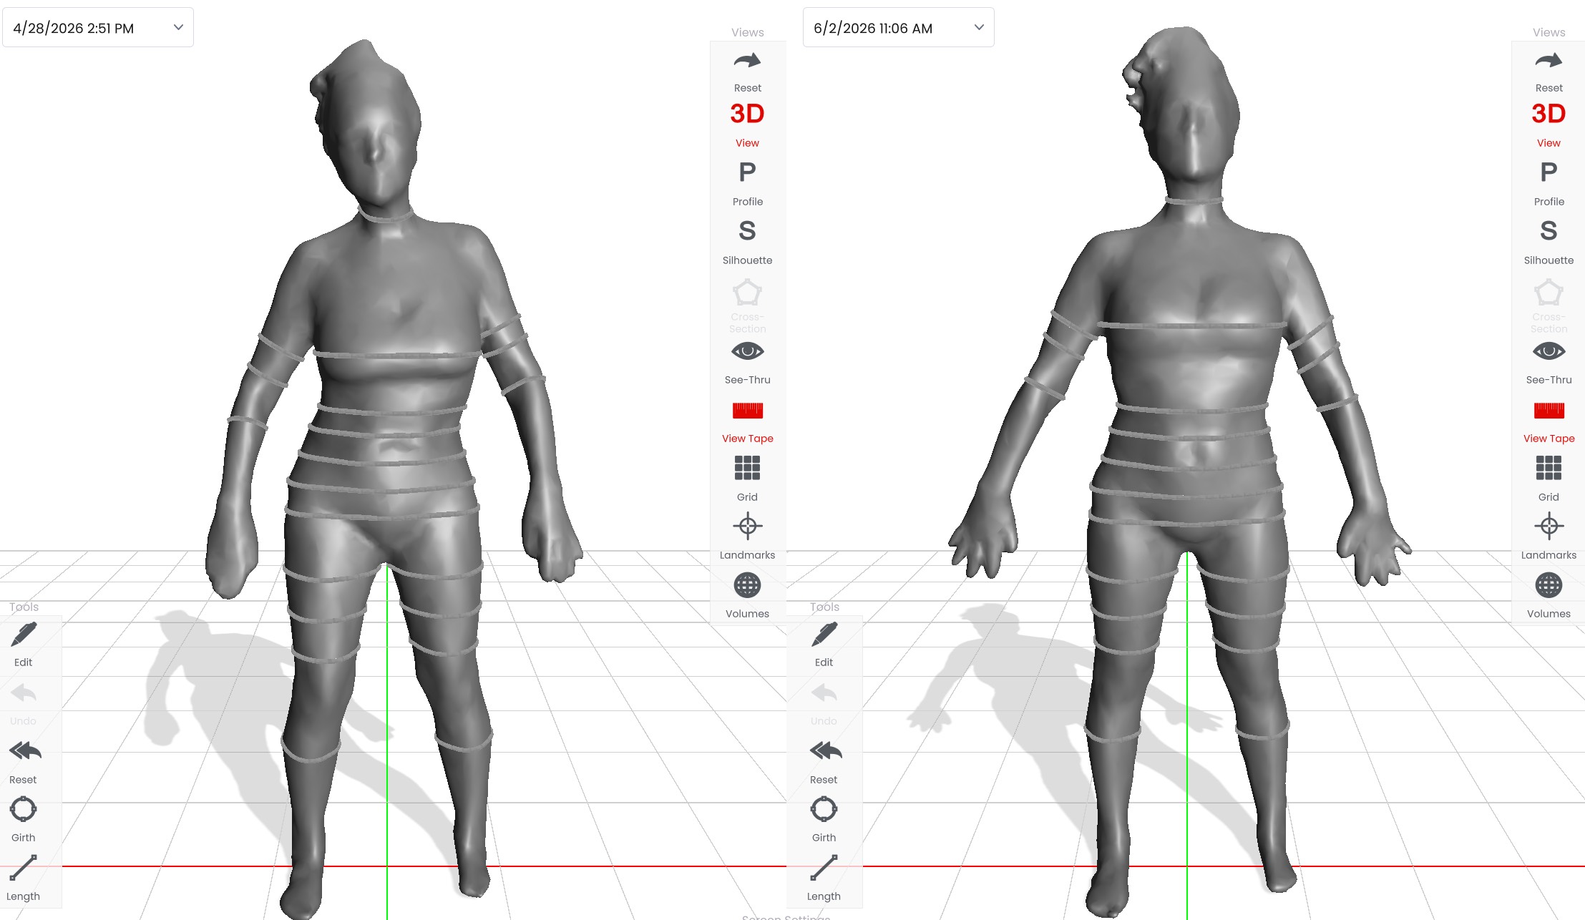Toggle the Grid in the left panel
Image resolution: width=1585 pixels, height=920 pixels.
(747, 479)
